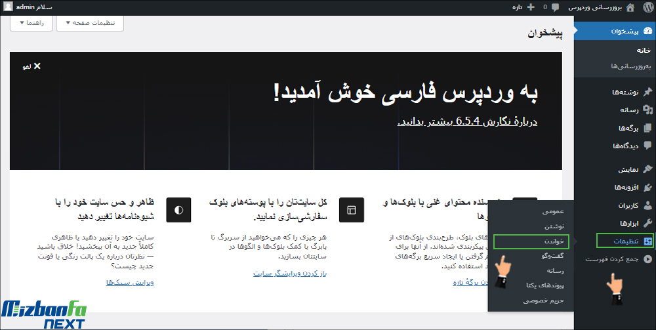Click the X icon beside لغو
Screen dimensions: 656x330
tap(37, 66)
